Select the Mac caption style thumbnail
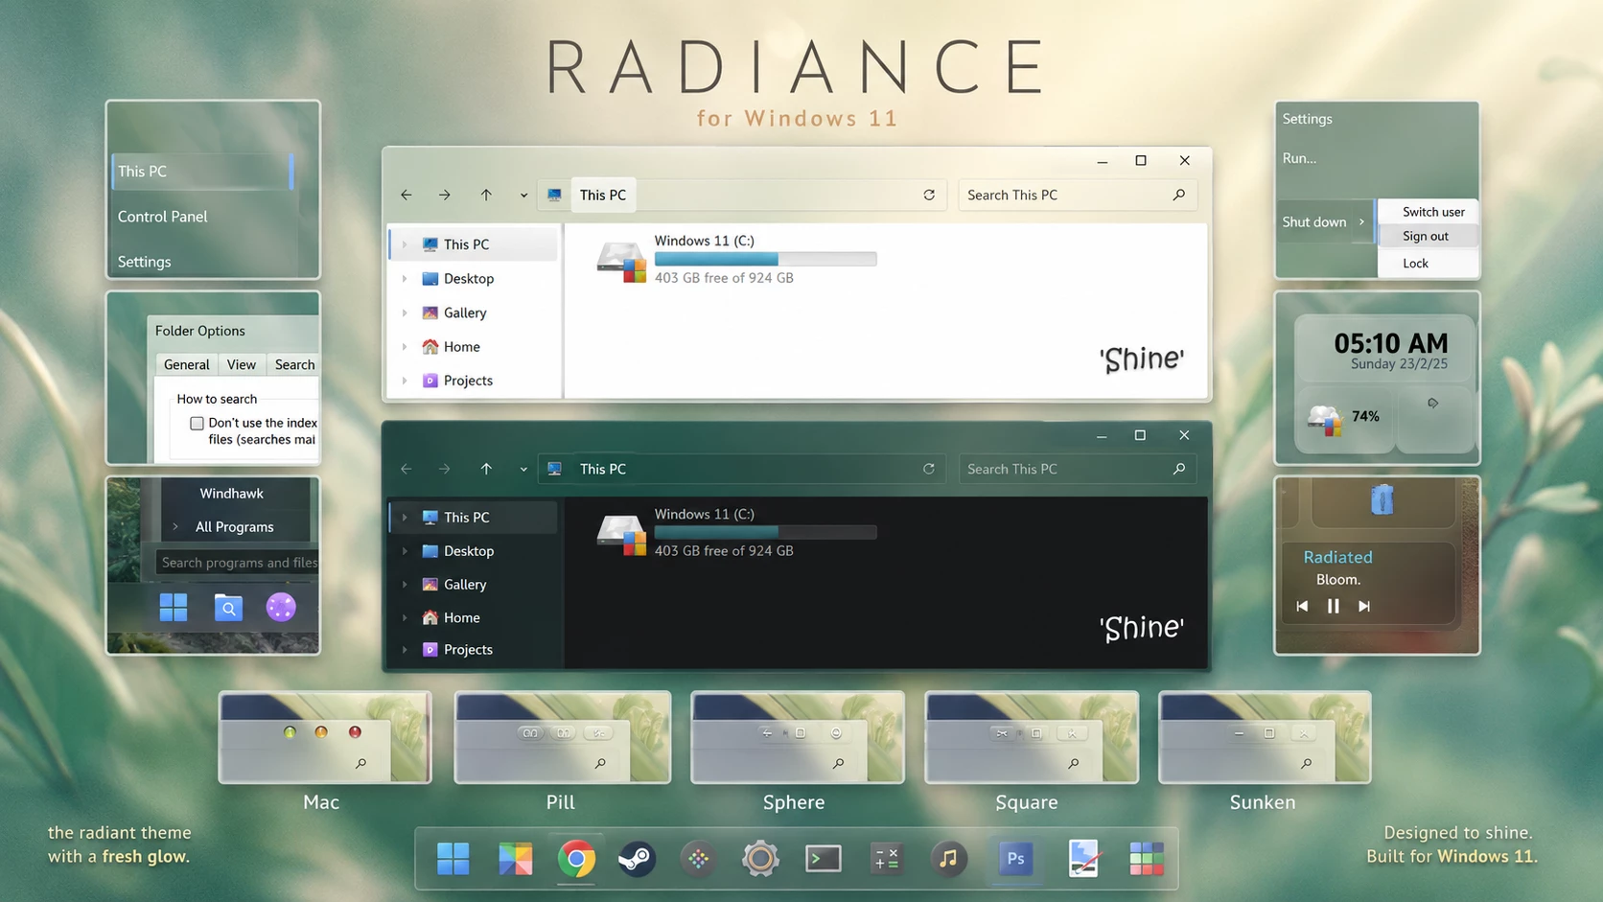The width and height of the screenshot is (1603, 902). 325,737
